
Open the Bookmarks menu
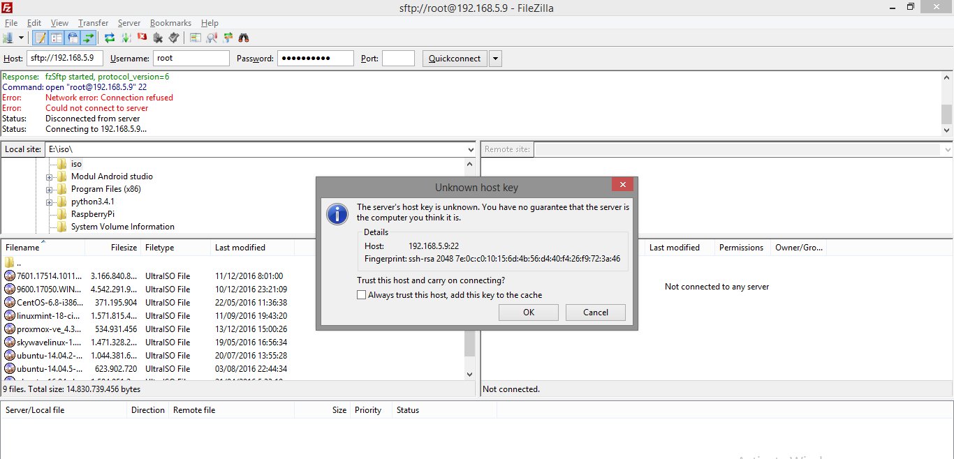click(x=170, y=23)
